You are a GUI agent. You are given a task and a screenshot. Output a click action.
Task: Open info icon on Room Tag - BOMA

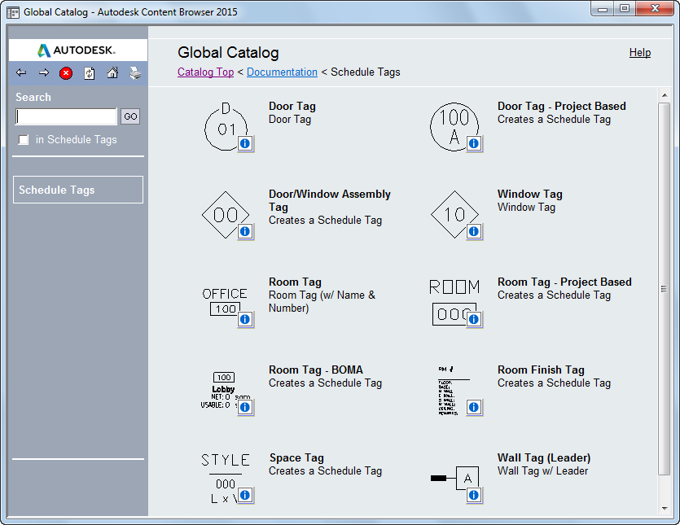point(245,408)
